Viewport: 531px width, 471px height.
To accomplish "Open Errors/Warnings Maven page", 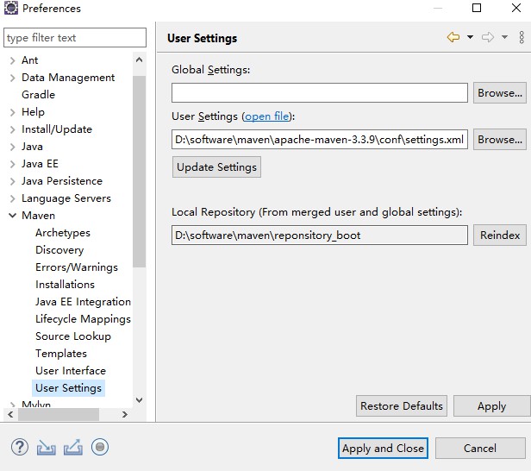I will pyautogui.click(x=77, y=267).
